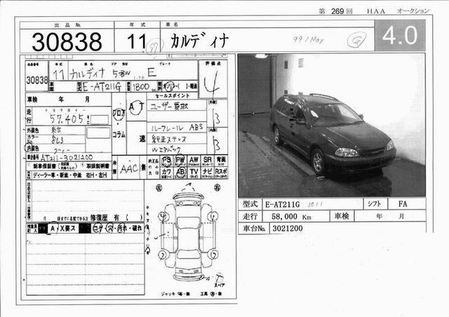Click the AAC air conditioner note

(129, 169)
